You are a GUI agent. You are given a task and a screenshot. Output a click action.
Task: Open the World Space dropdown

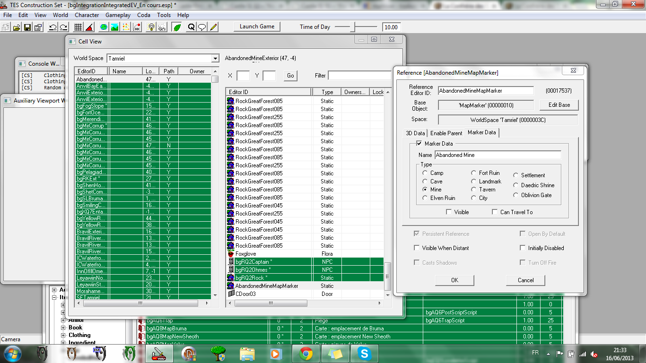215,59
